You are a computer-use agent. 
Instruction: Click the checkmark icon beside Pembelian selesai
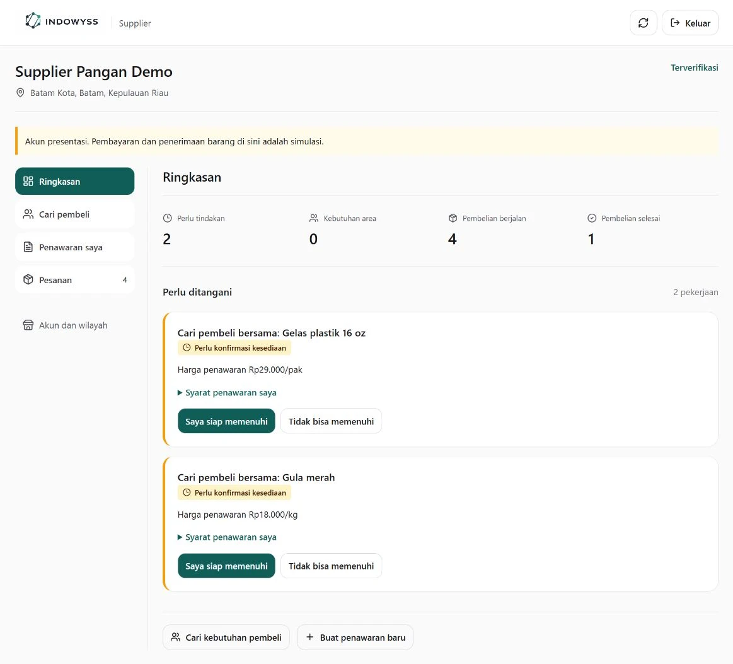click(x=592, y=218)
